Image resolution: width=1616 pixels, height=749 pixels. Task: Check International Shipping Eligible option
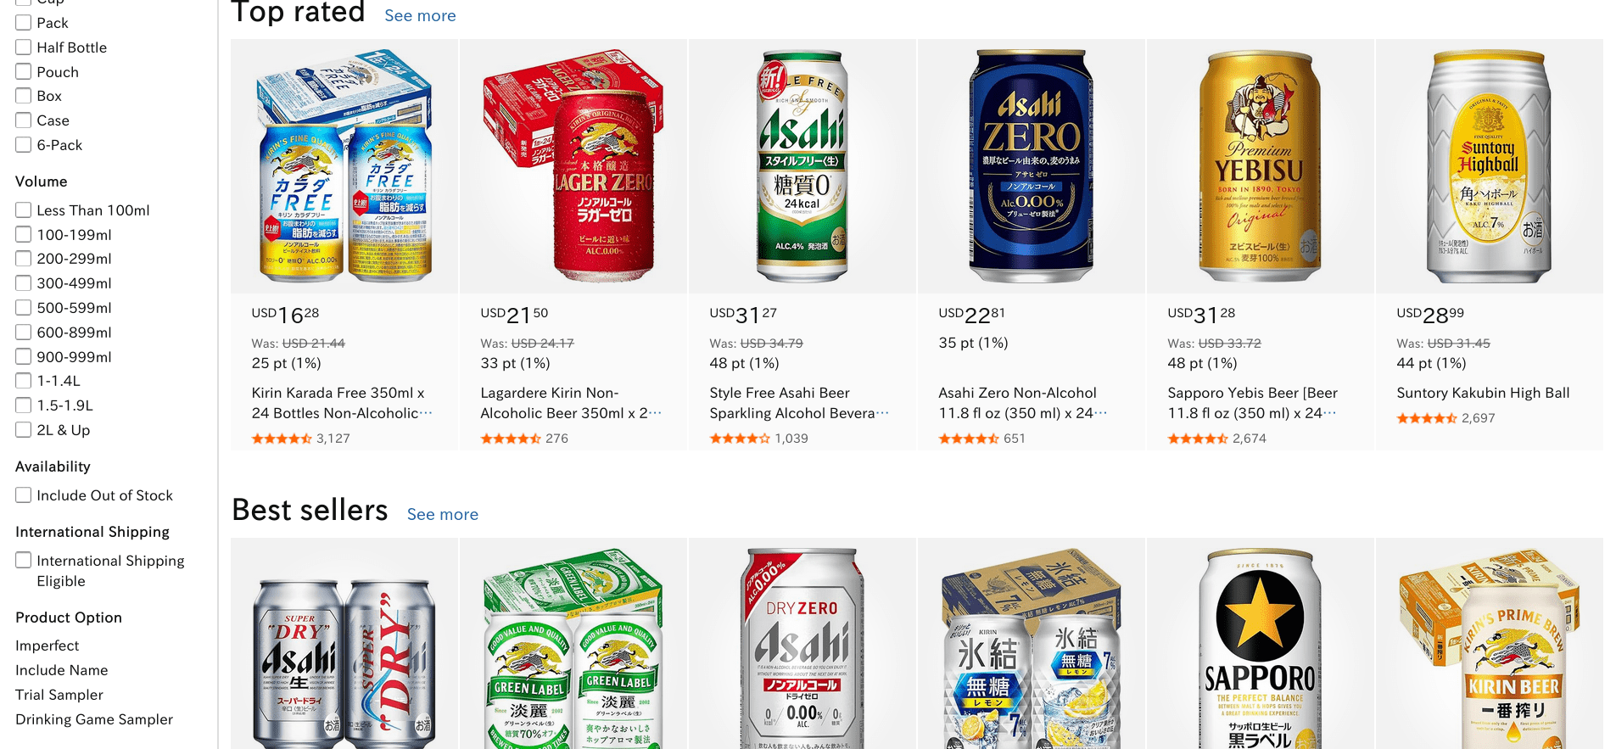24,561
